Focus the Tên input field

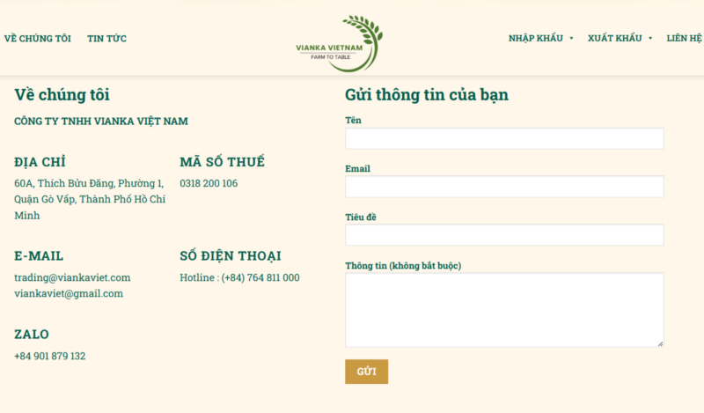click(504, 138)
